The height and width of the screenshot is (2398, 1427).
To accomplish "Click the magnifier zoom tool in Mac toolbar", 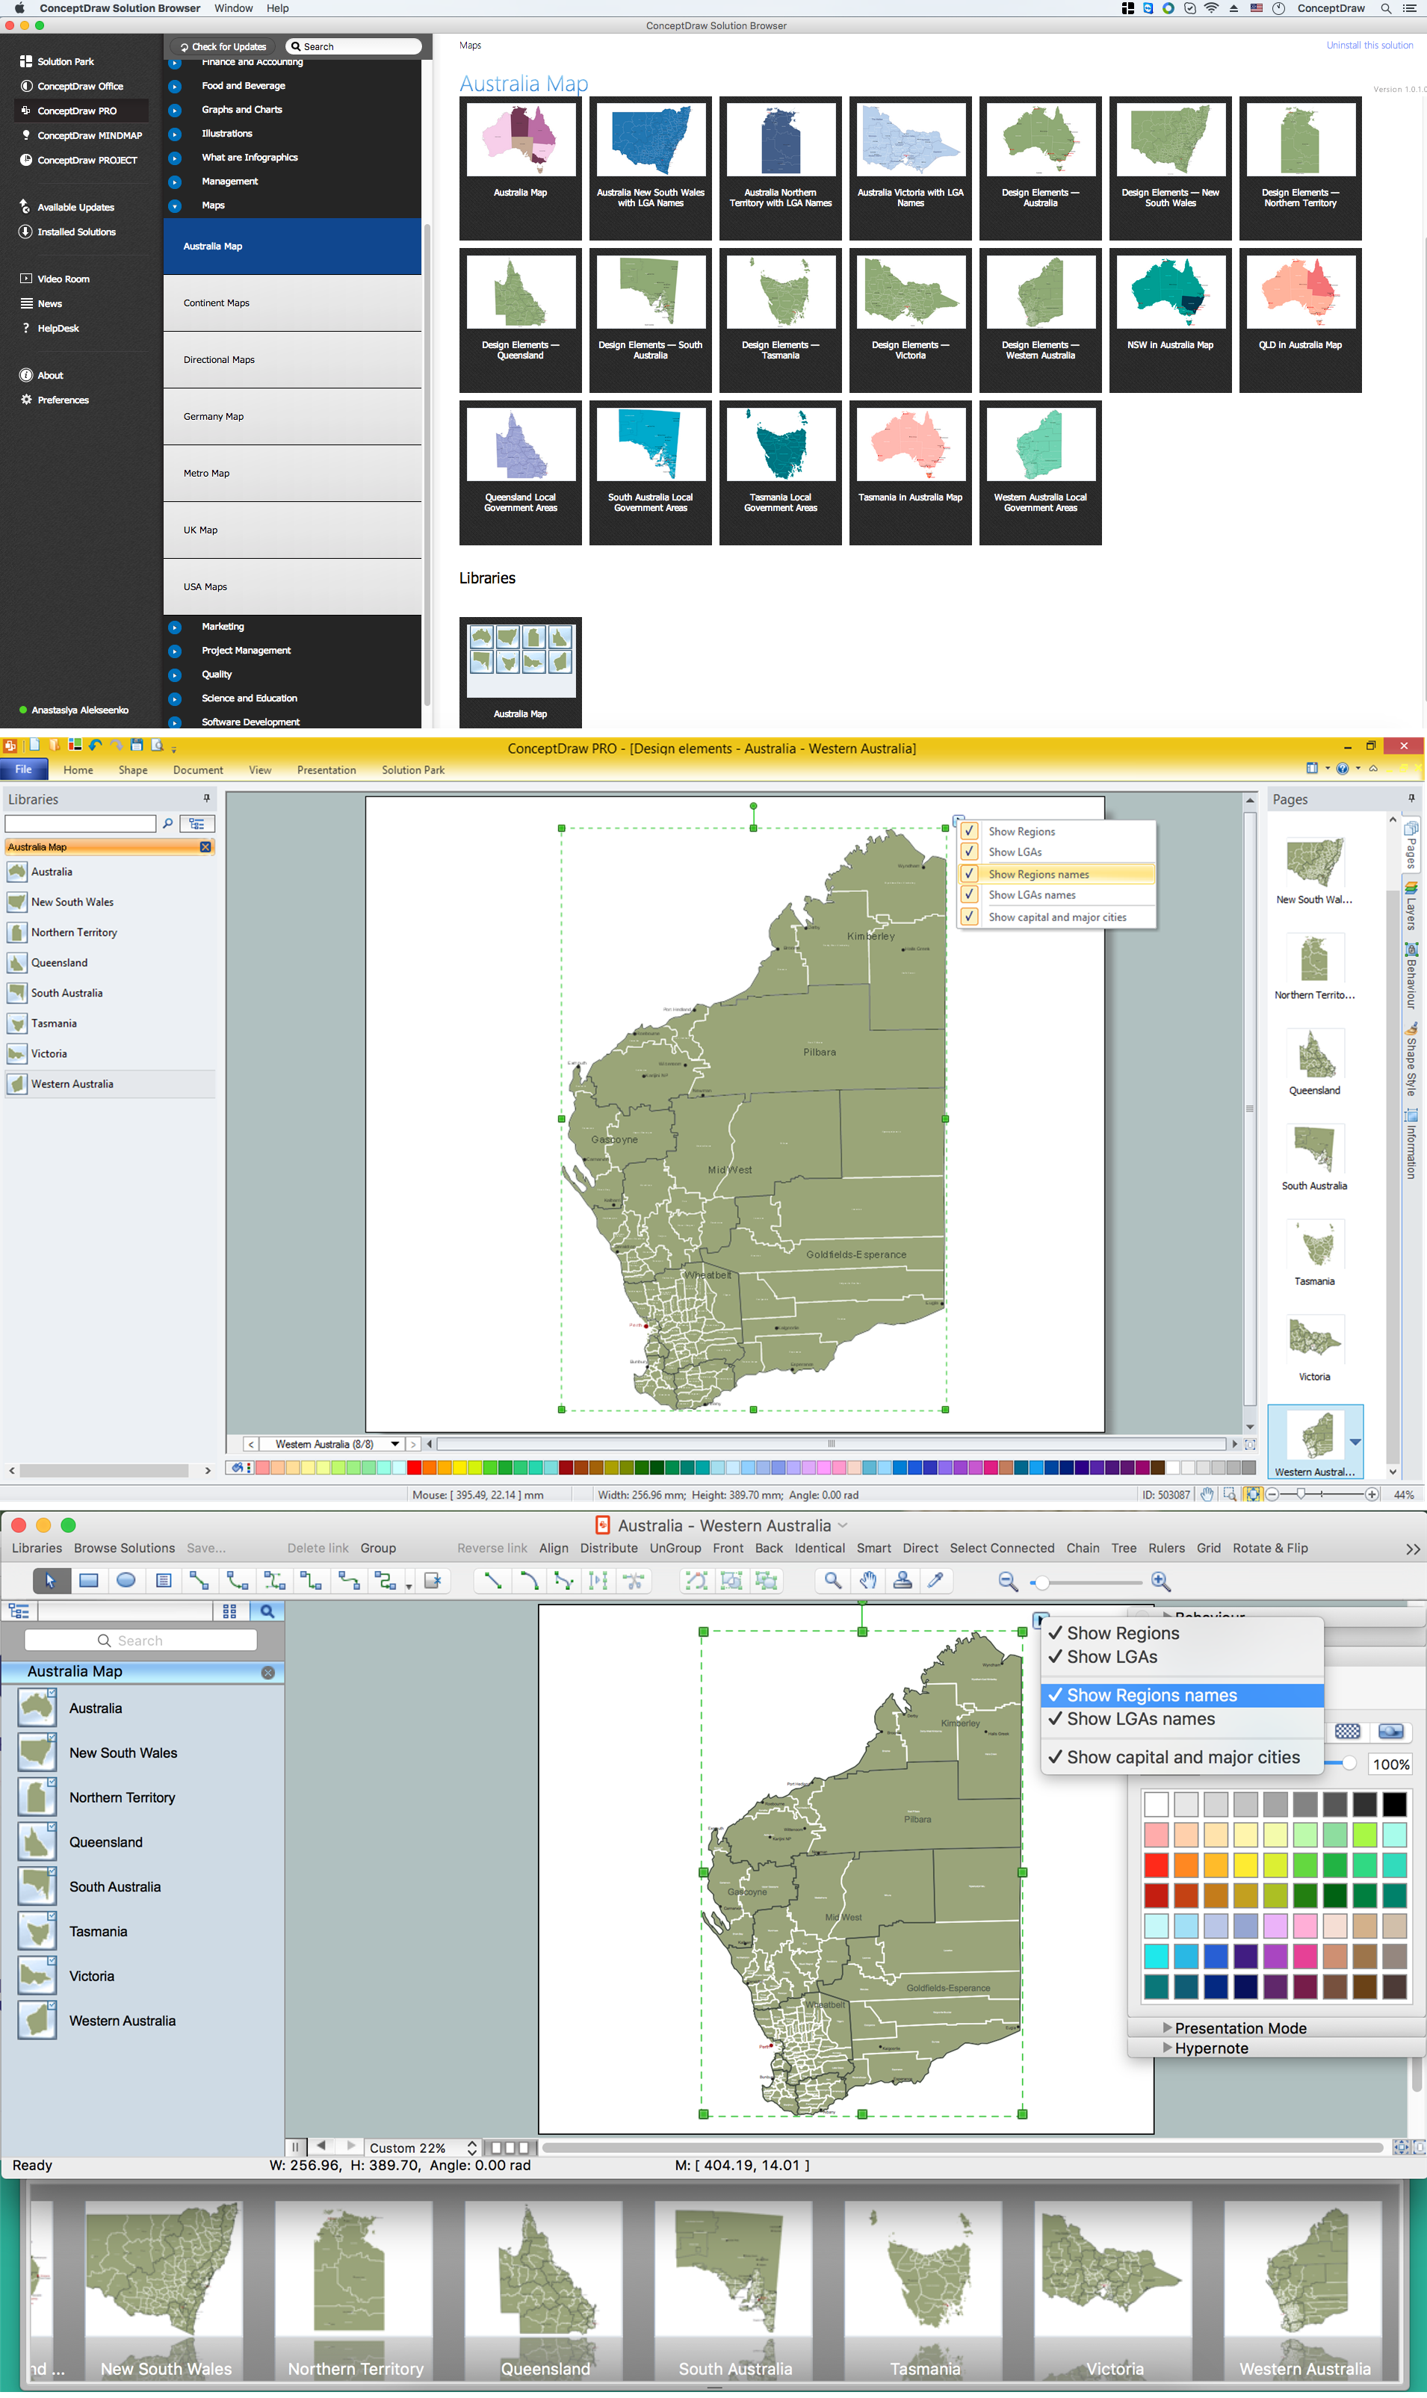I will [x=833, y=1581].
